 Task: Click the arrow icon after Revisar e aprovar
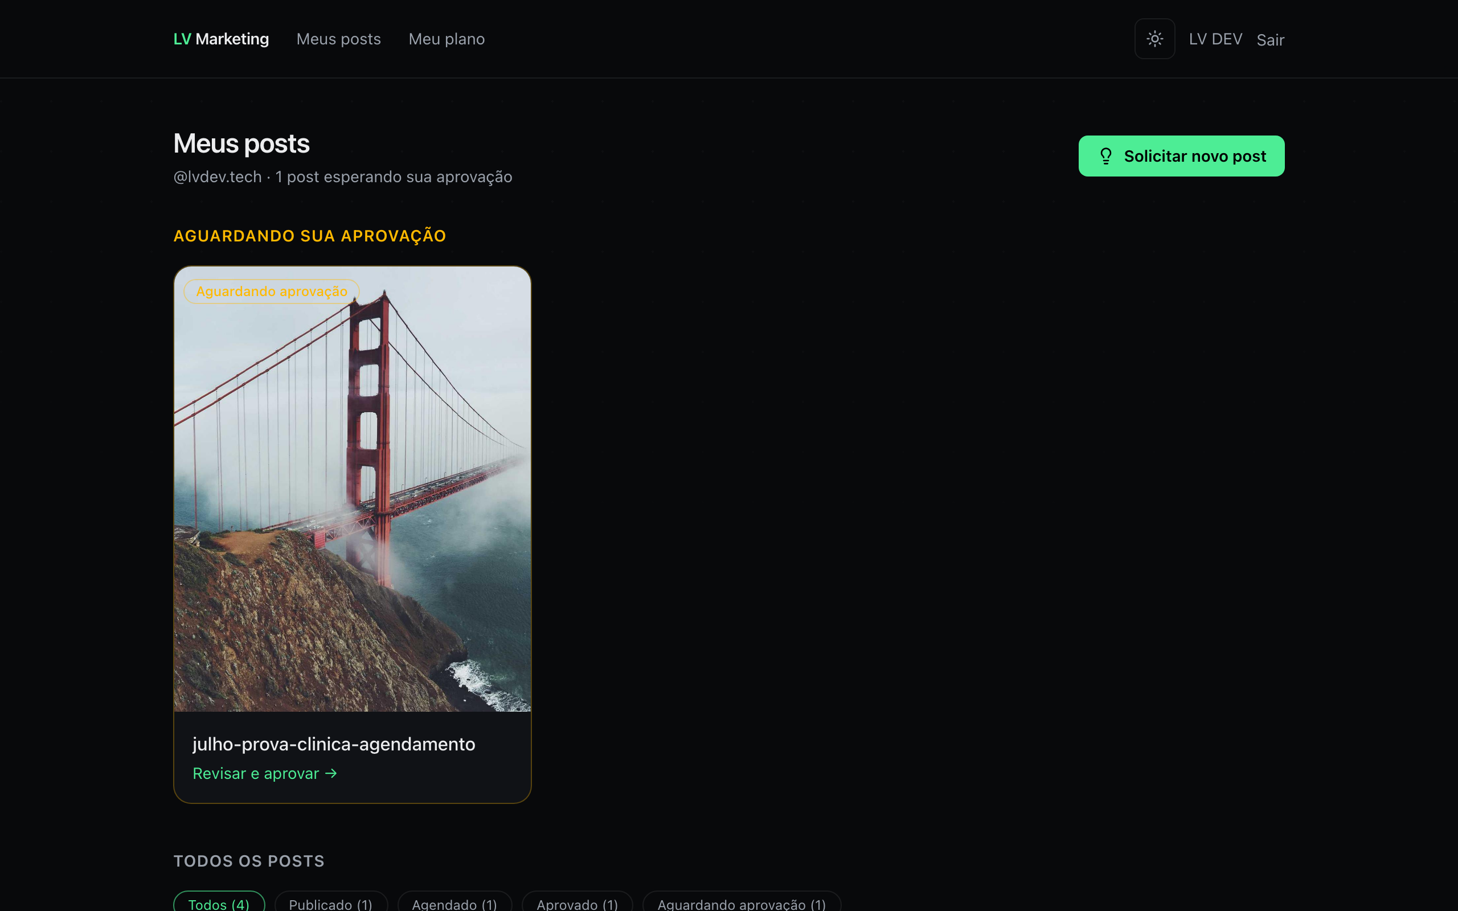[x=331, y=774]
